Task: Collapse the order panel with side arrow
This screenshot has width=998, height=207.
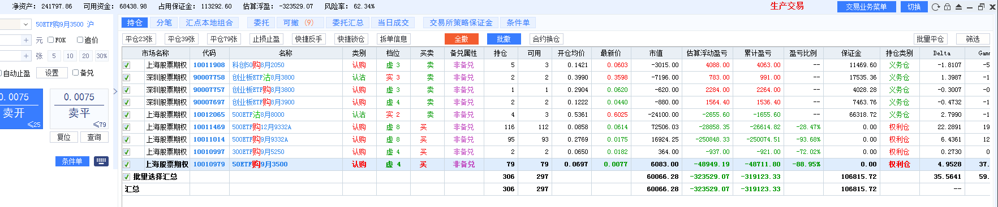Action: pyautogui.click(x=115, y=91)
